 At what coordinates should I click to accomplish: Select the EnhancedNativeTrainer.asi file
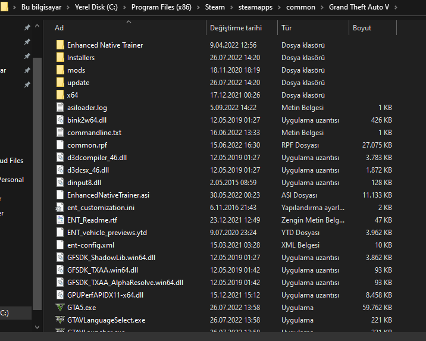(x=108, y=195)
